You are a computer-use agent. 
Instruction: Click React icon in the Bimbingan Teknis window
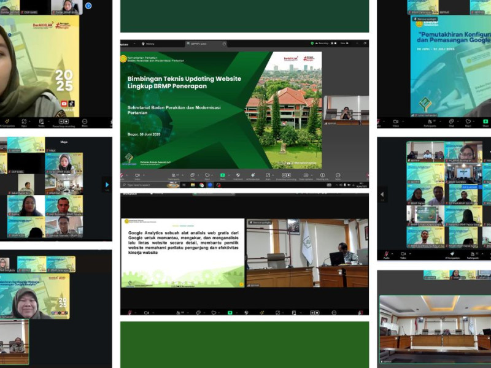pos(207,176)
